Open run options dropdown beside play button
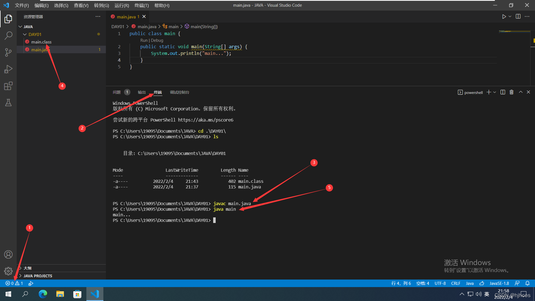535x301 pixels. tap(510, 17)
